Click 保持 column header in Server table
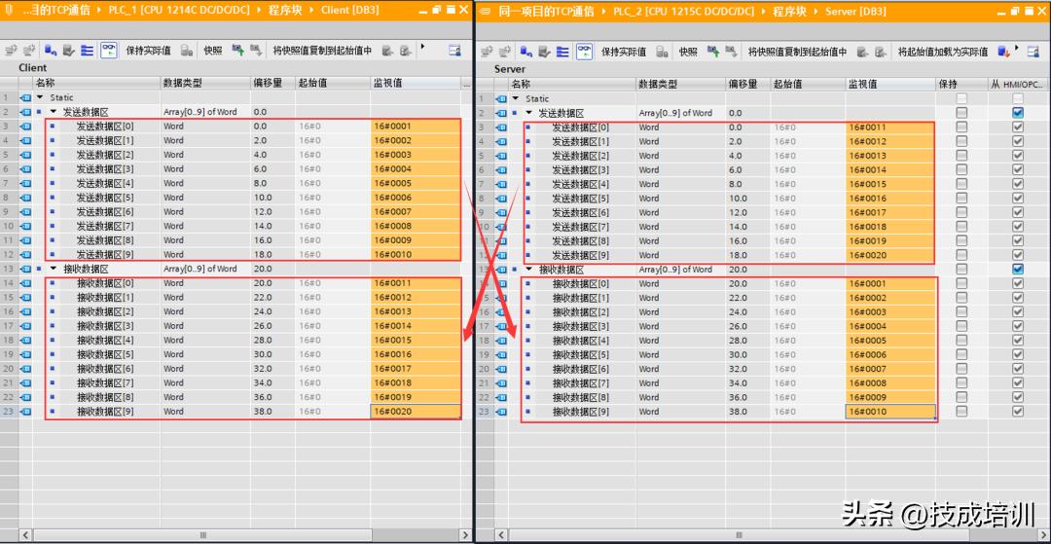The width and height of the screenshot is (1051, 544). 961,85
